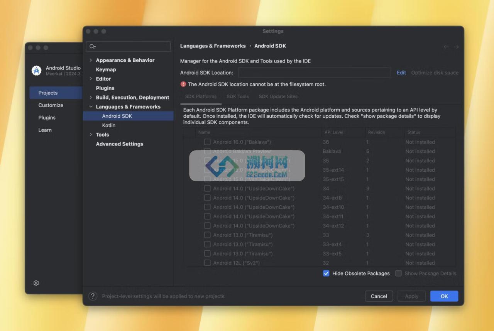
Task: Switch to SDK Tools tab
Action: [x=238, y=96]
